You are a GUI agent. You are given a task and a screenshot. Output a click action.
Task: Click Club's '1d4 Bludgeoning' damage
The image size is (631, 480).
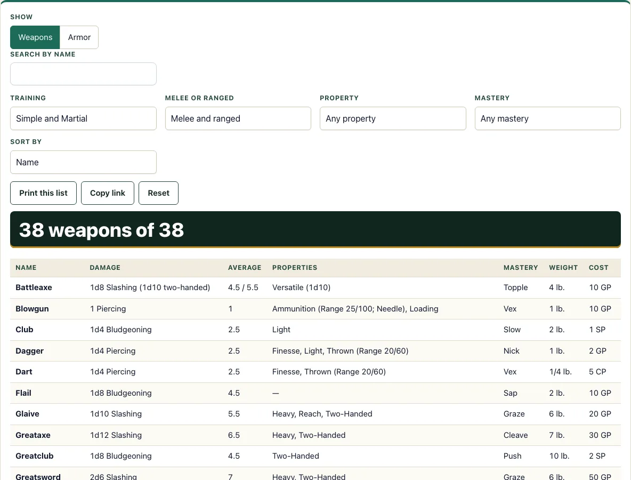[x=121, y=330]
